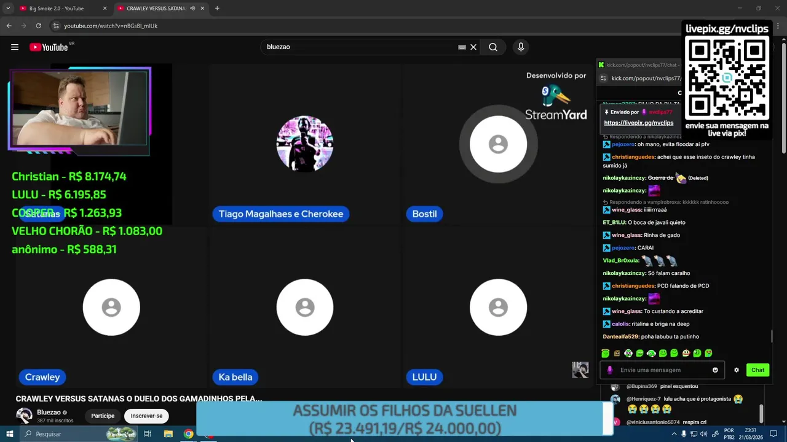
Task: Click the streamer webcam overlay
Action: (79, 109)
